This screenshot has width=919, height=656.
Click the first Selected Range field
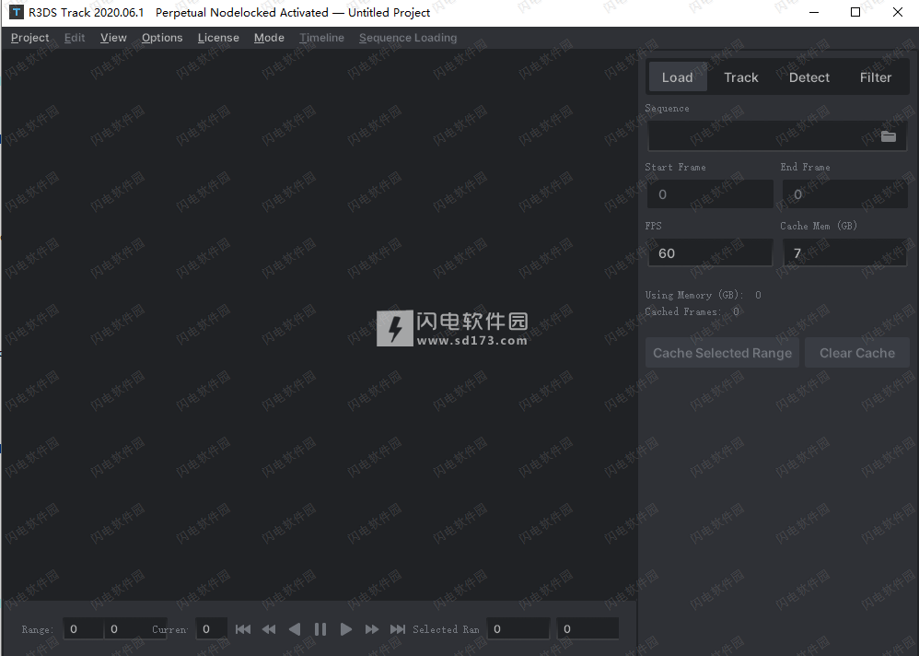pos(518,629)
